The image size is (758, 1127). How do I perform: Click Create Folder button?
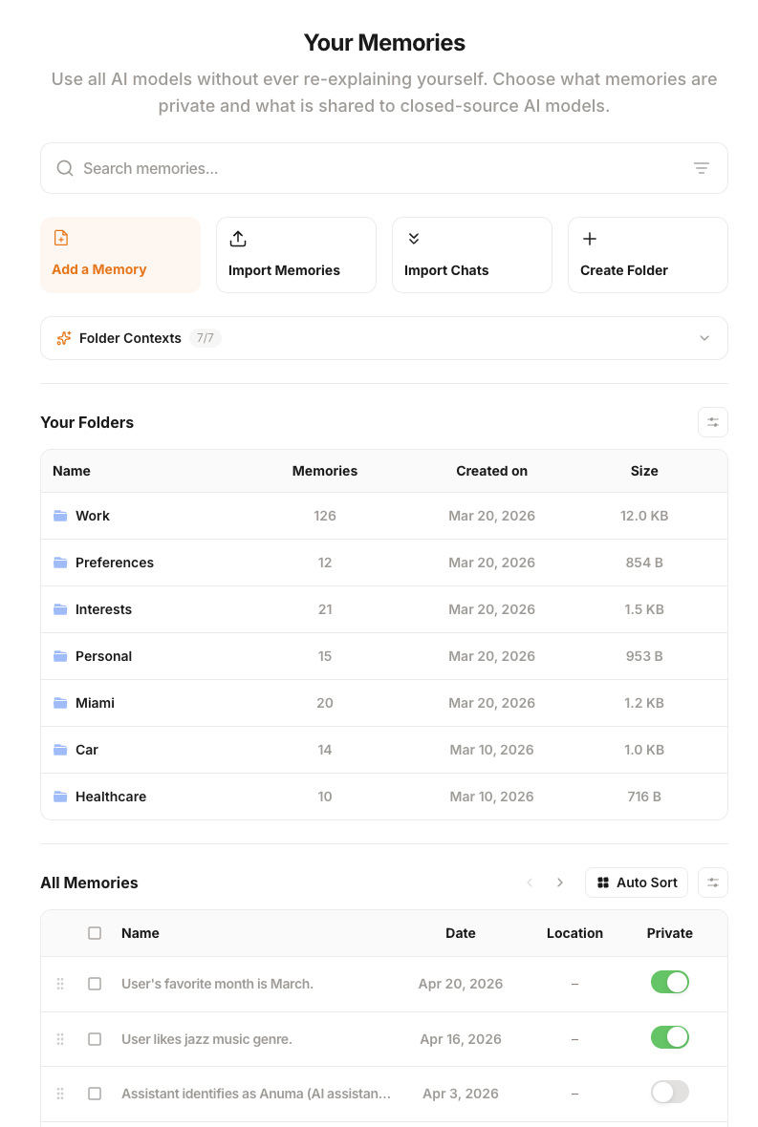[x=647, y=255]
